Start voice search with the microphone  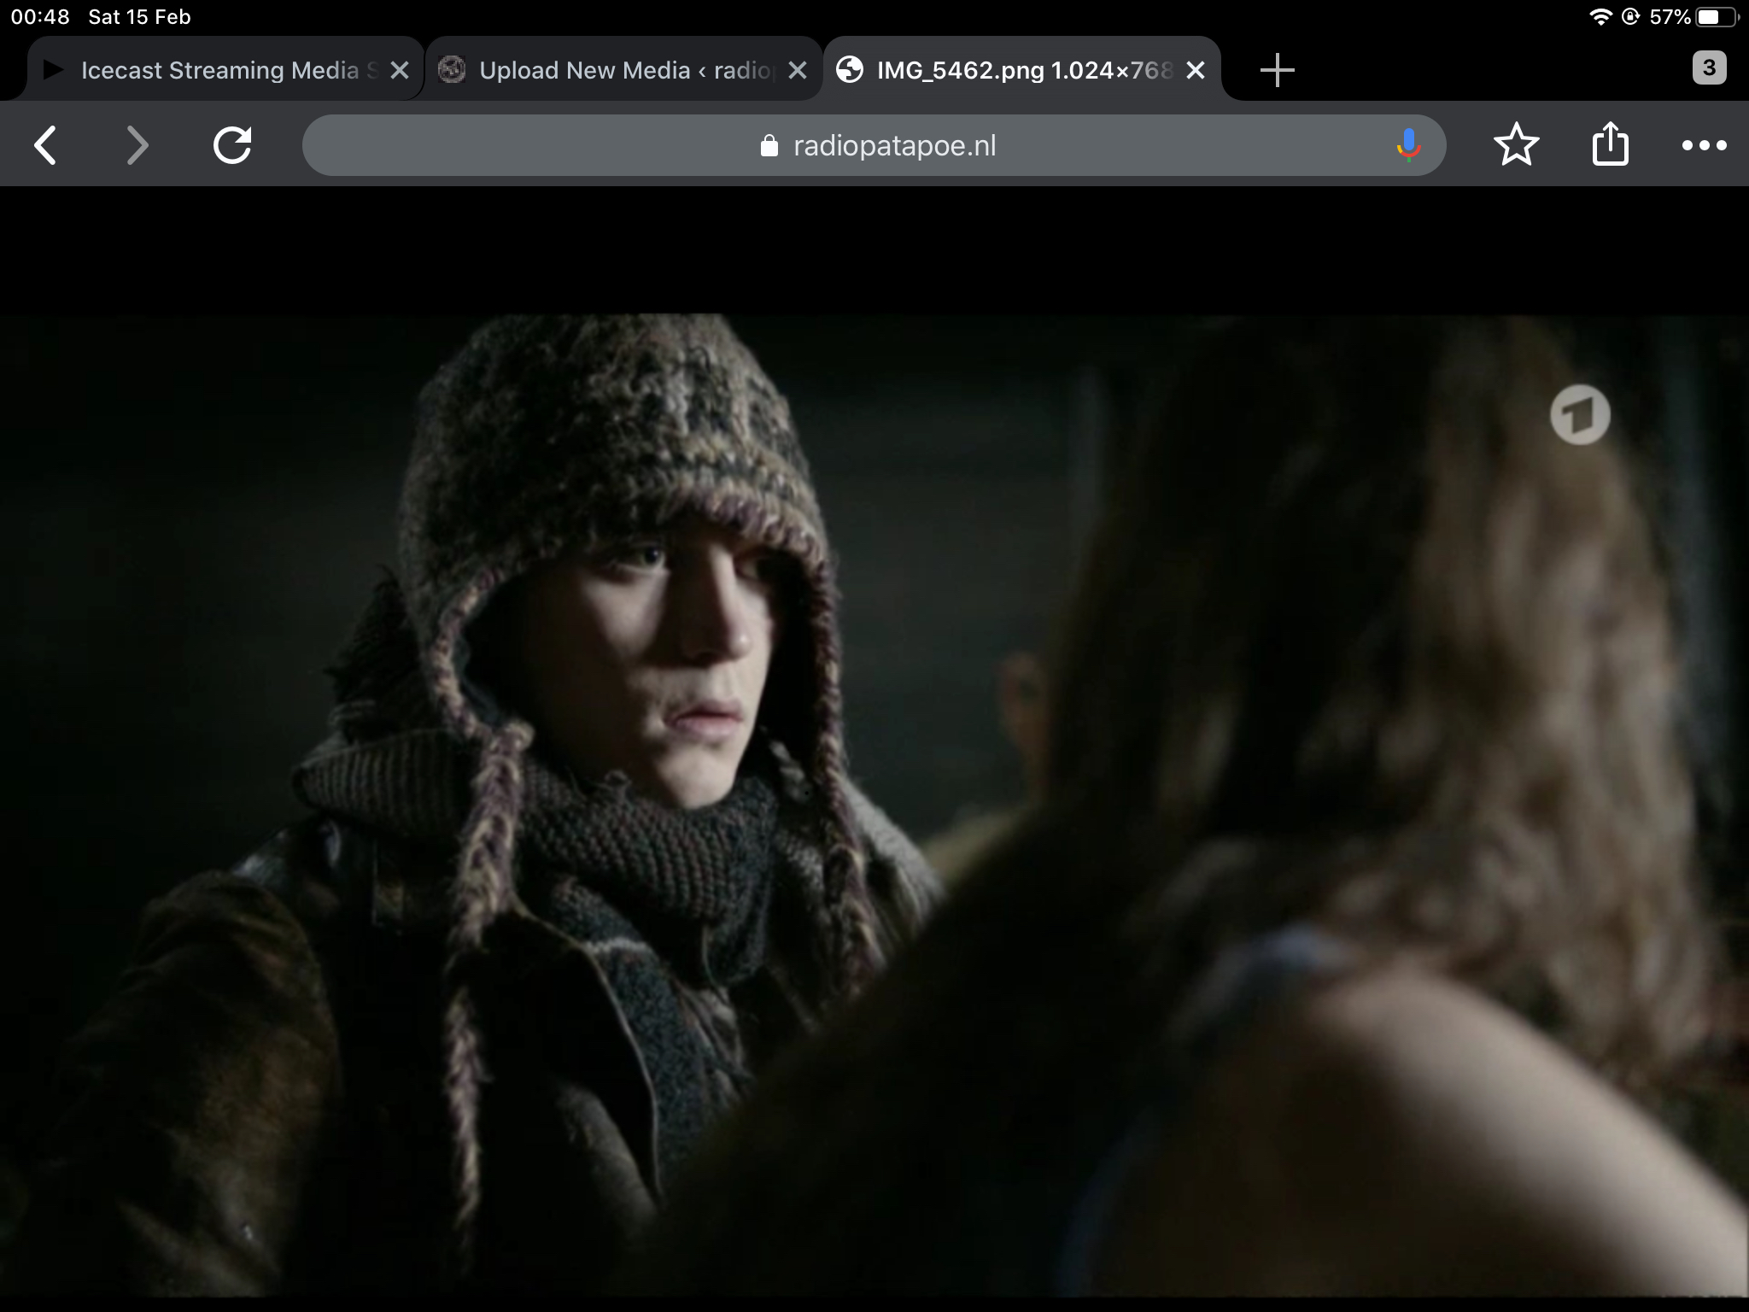[1408, 145]
